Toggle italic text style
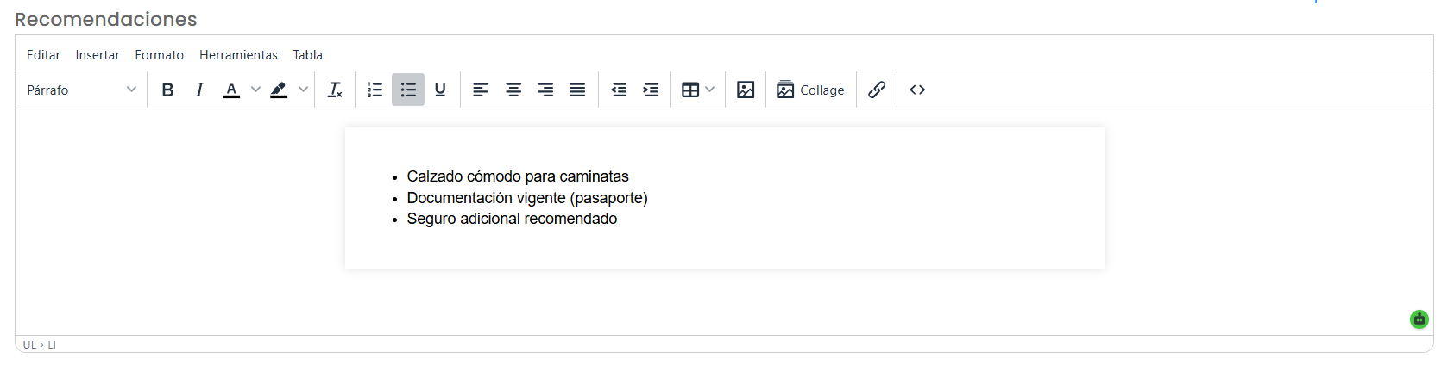 (x=199, y=90)
